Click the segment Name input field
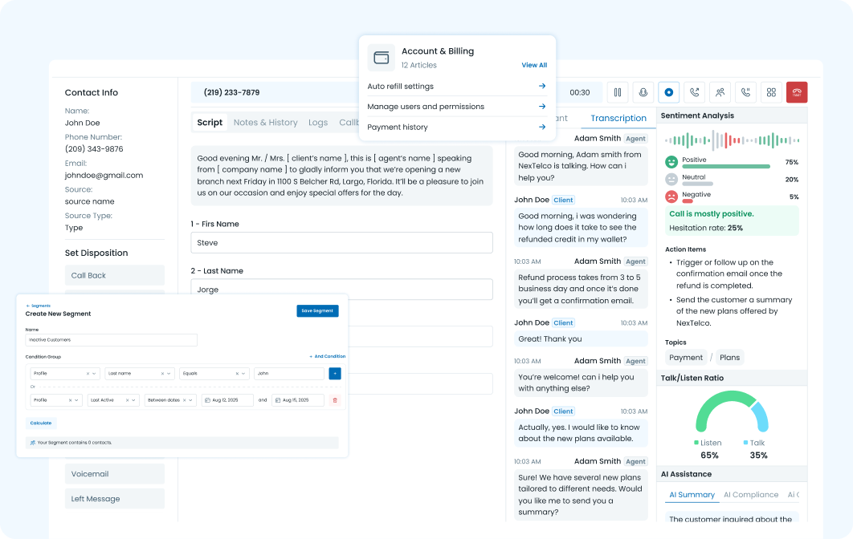Viewport: 853px width, 539px height. click(111, 340)
